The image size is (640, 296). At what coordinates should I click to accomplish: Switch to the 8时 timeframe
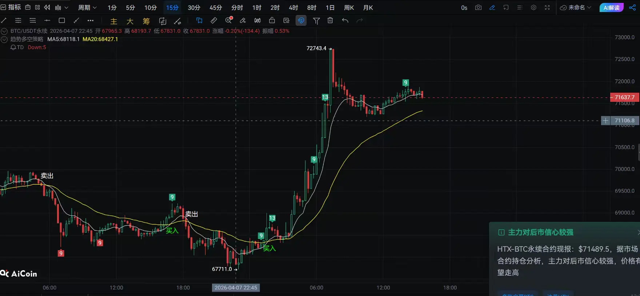(x=312, y=8)
